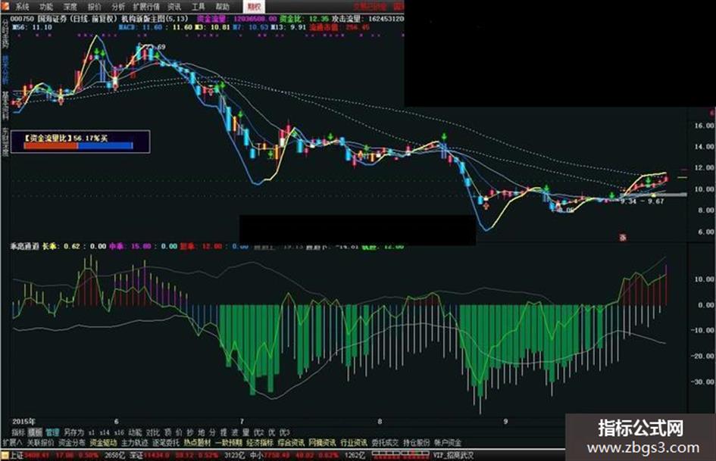The height and width of the screenshot is (461, 716).
Task: Open the 技术分析 left sidebar tab
Action: [5, 70]
